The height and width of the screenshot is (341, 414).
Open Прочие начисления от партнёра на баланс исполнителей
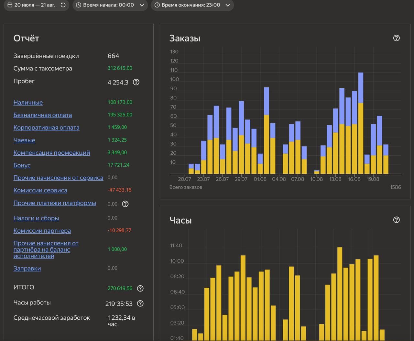(46, 249)
